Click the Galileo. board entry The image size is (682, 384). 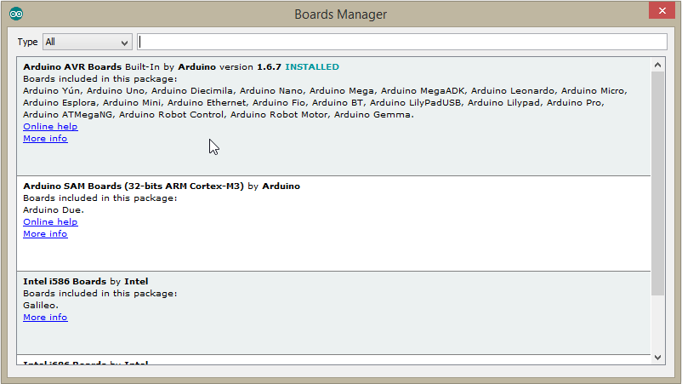coord(41,305)
